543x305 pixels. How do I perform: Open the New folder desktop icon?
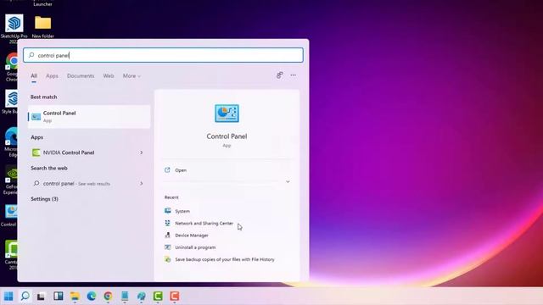[x=43, y=23]
